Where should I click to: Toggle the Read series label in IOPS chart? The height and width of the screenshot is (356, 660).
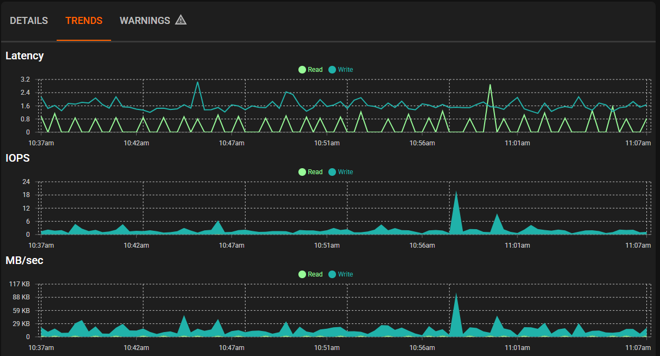click(315, 172)
